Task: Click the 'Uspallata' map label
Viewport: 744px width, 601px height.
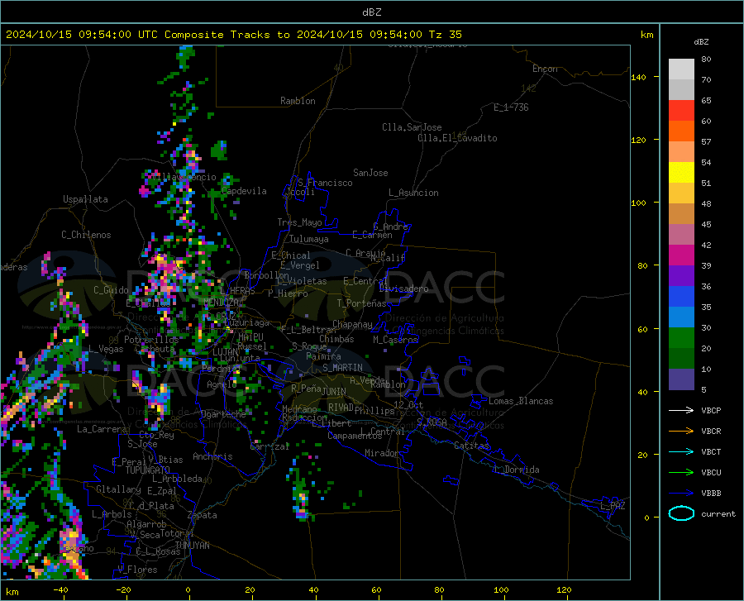Action: 85,199
